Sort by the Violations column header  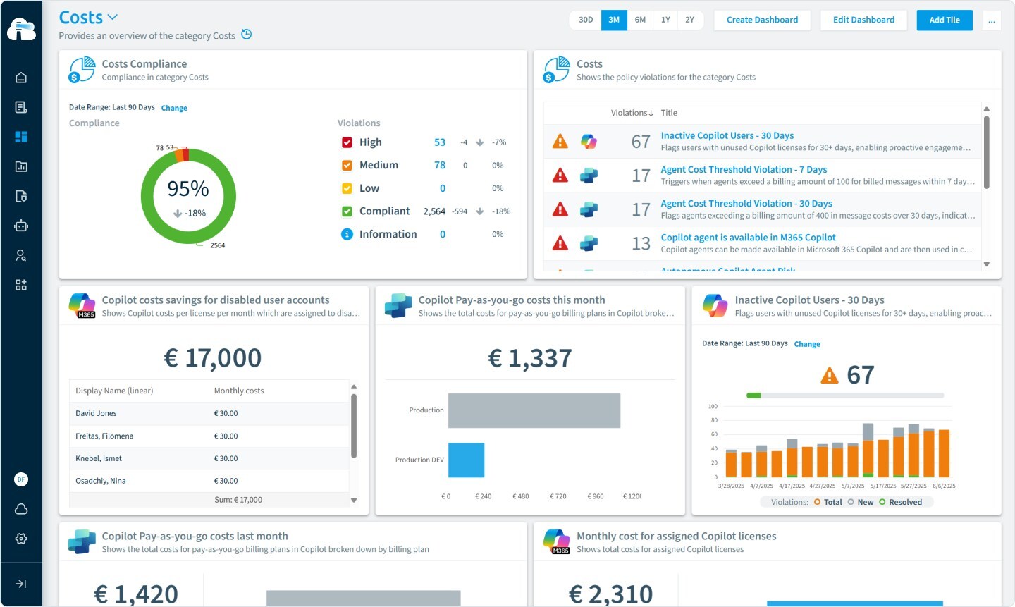(x=632, y=113)
